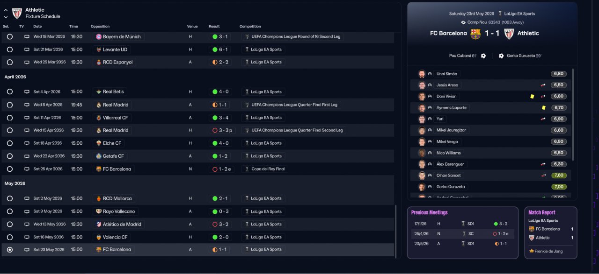Click the substitution icon beside Jesús Areso
The image size is (599, 274).
(543, 85)
